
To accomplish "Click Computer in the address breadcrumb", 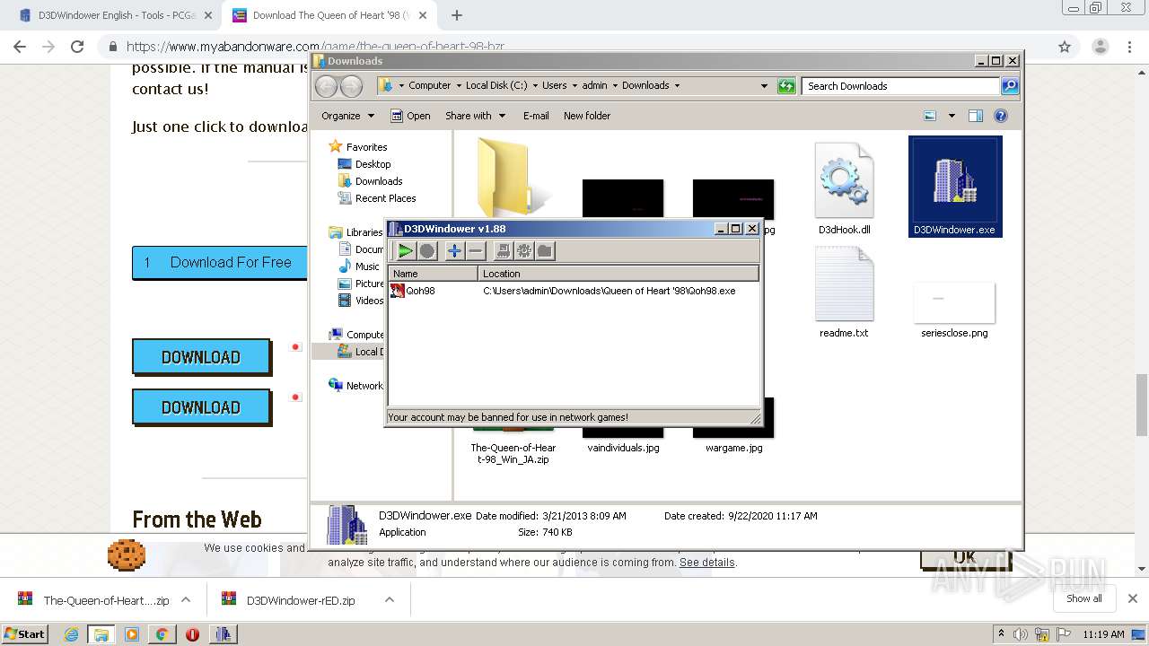I will click(429, 86).
